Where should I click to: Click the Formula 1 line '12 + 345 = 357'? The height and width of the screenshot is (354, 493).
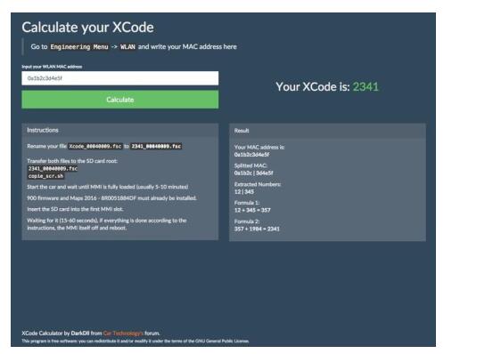[252, 210]
